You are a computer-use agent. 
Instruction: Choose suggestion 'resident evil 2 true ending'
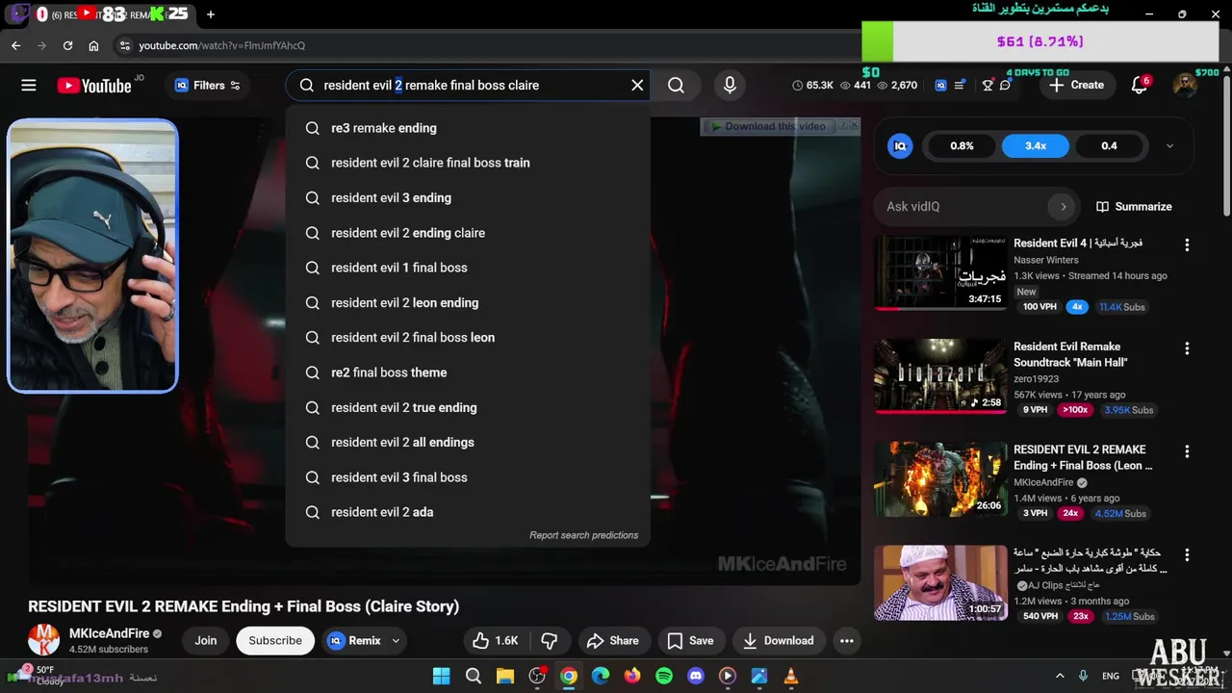[468, 408]
